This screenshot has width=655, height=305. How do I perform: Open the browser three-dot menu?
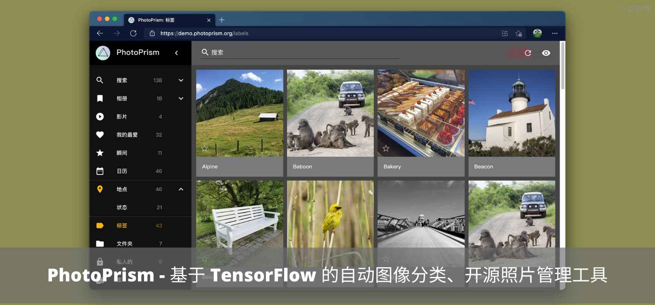pyautogui.click(x=555, y=33)
